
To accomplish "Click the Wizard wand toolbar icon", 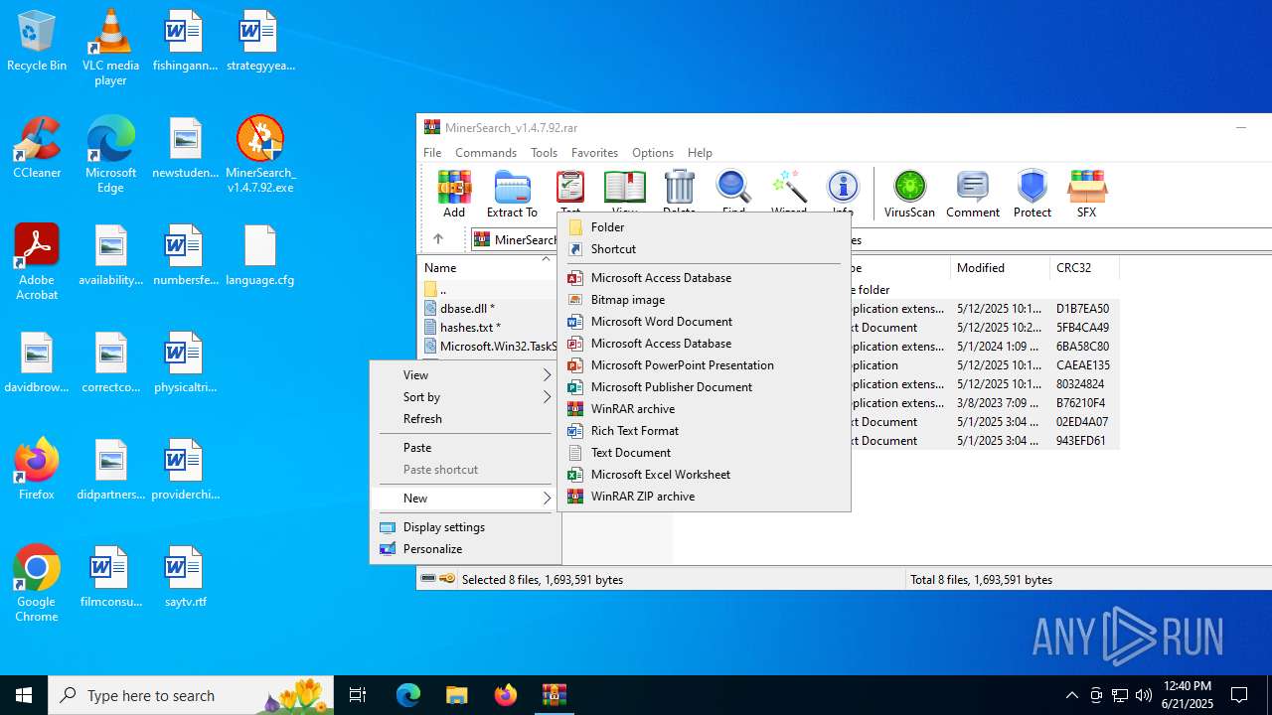I will pos(789,188).
